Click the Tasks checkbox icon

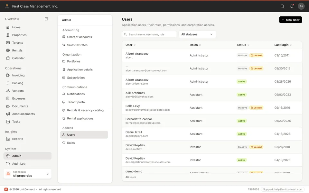(x=8, y=122)
